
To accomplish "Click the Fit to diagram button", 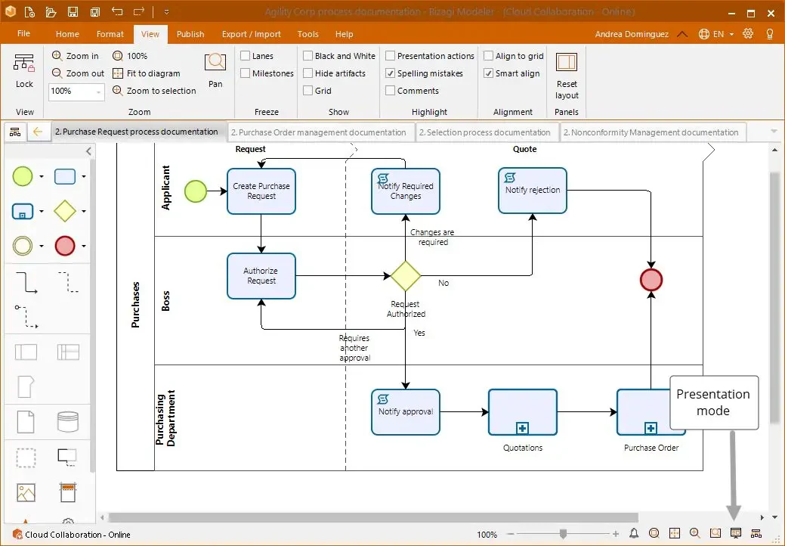I will pos(147,73).
